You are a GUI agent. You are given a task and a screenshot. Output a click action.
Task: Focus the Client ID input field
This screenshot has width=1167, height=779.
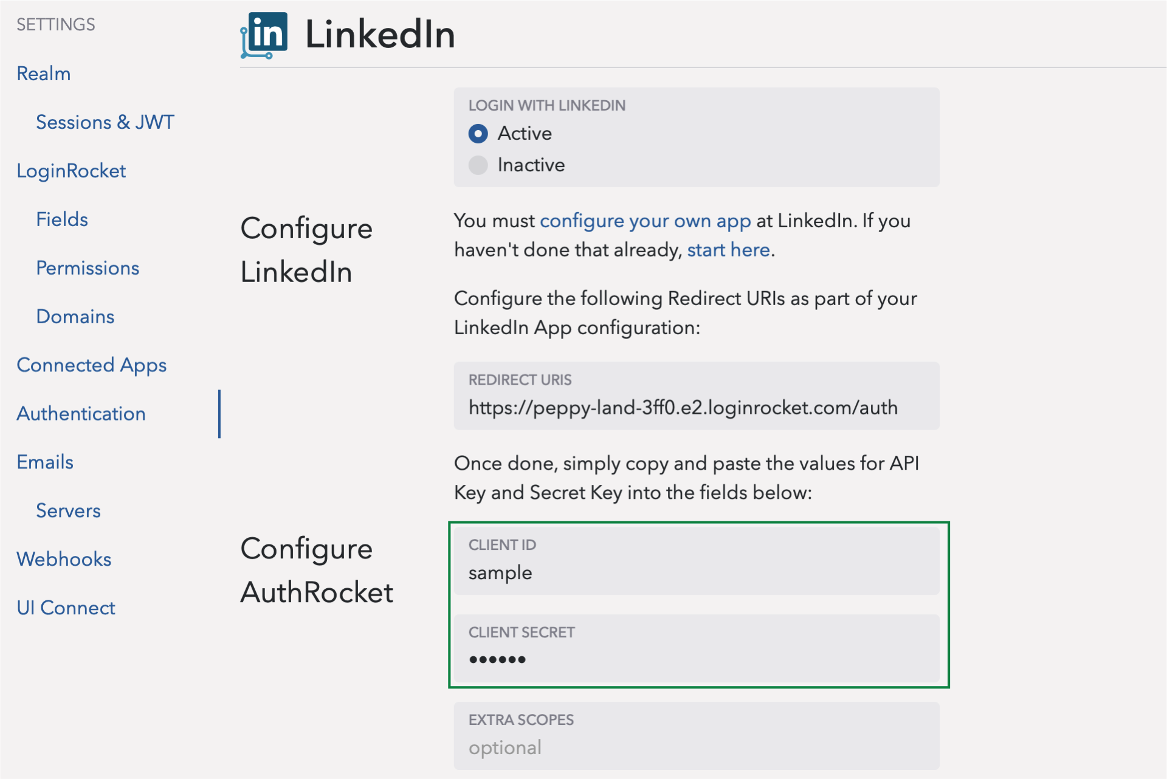pos(697,561)
